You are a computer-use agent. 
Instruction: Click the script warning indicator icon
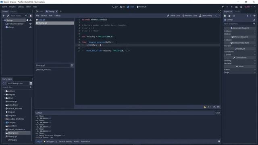point(205,107)
